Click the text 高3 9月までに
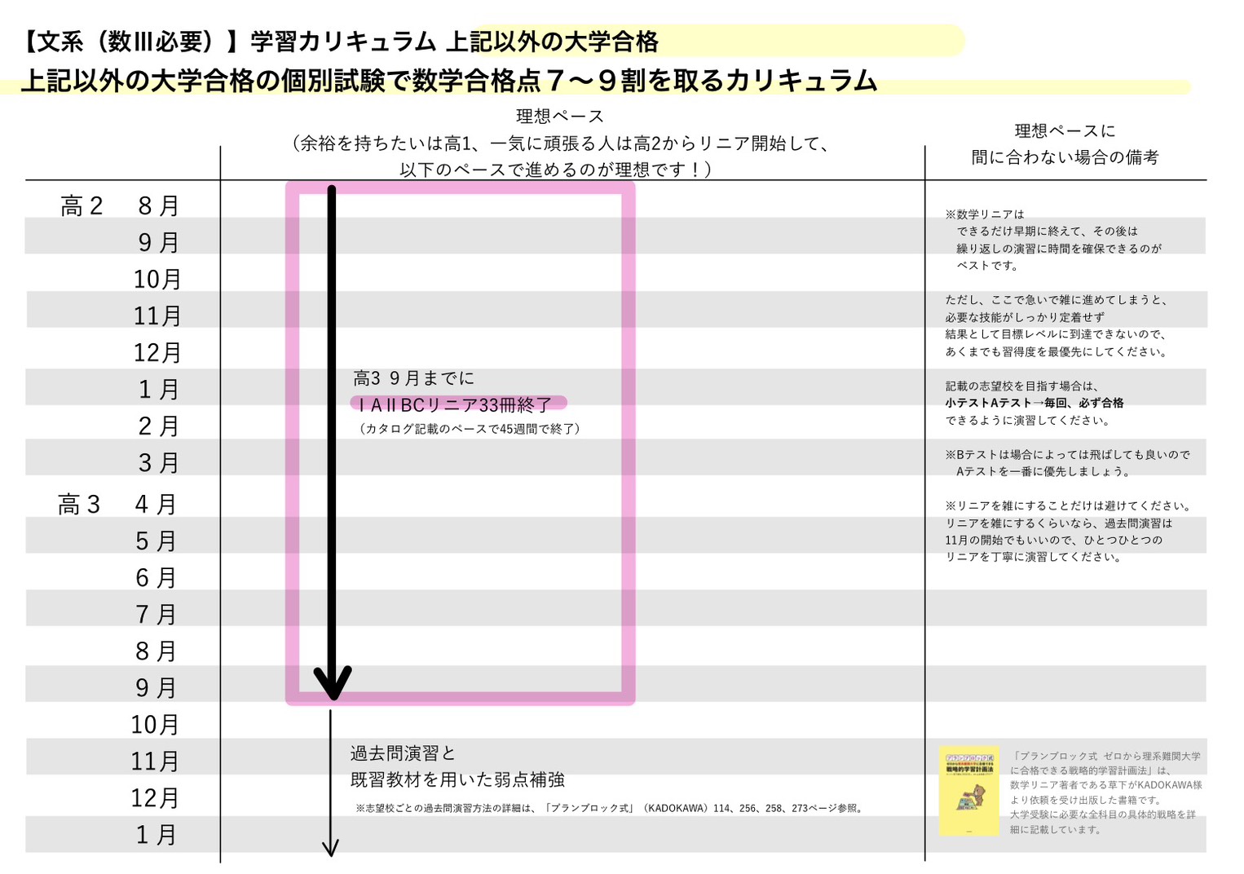This screenshot has height=874, width=1244. (413, 378)
